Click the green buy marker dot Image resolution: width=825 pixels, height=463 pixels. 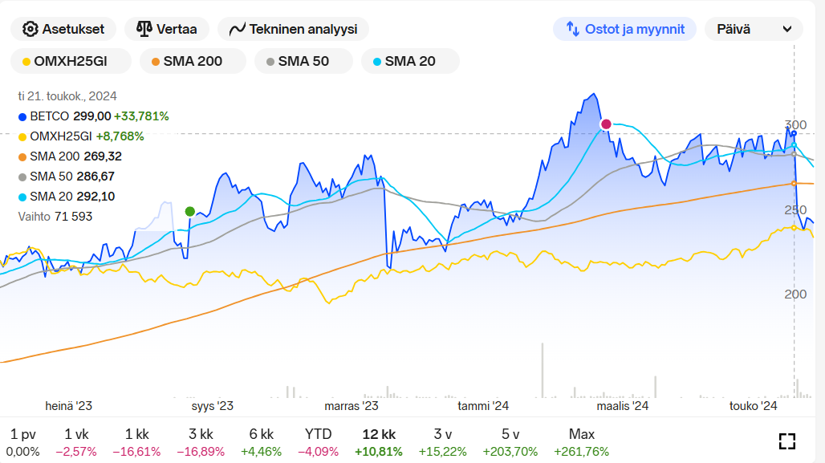(190, 212)
